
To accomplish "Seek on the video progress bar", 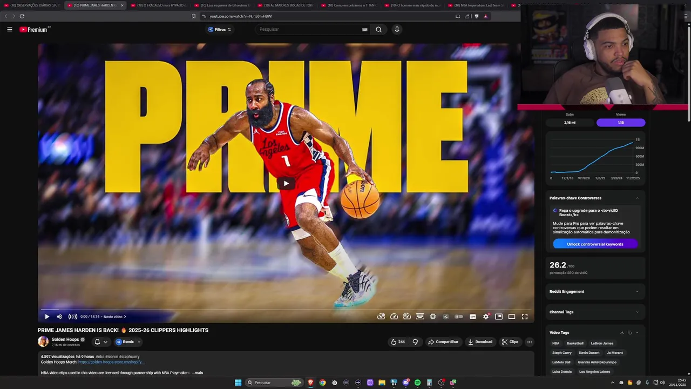I will (286, 310).
